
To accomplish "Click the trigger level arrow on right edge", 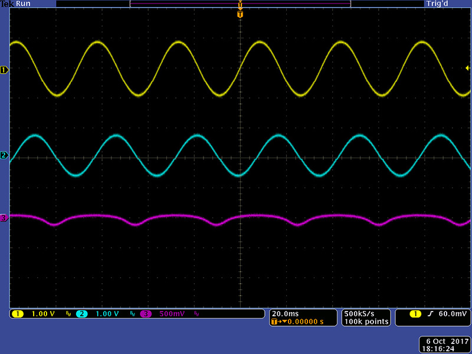I will pos(468,68).
